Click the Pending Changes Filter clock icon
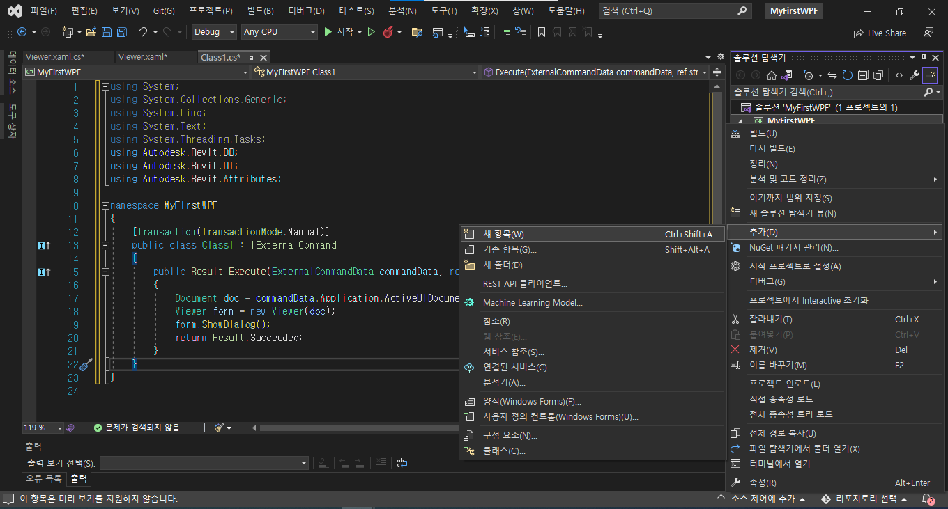The width and height of the screenshot is (948, 509). coord(808,75)
